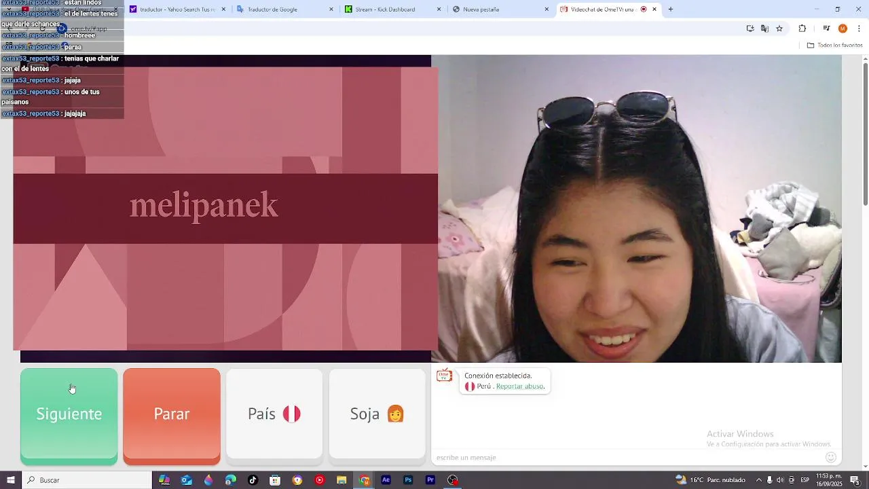Open the emoji picker in chat
The width and height of the screenshot is (869, 489).
[x=831, y=457]
